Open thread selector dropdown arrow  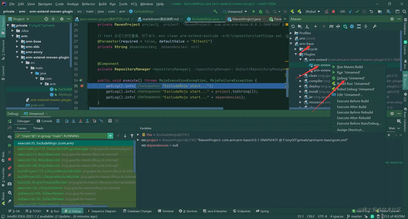[110, 136]
